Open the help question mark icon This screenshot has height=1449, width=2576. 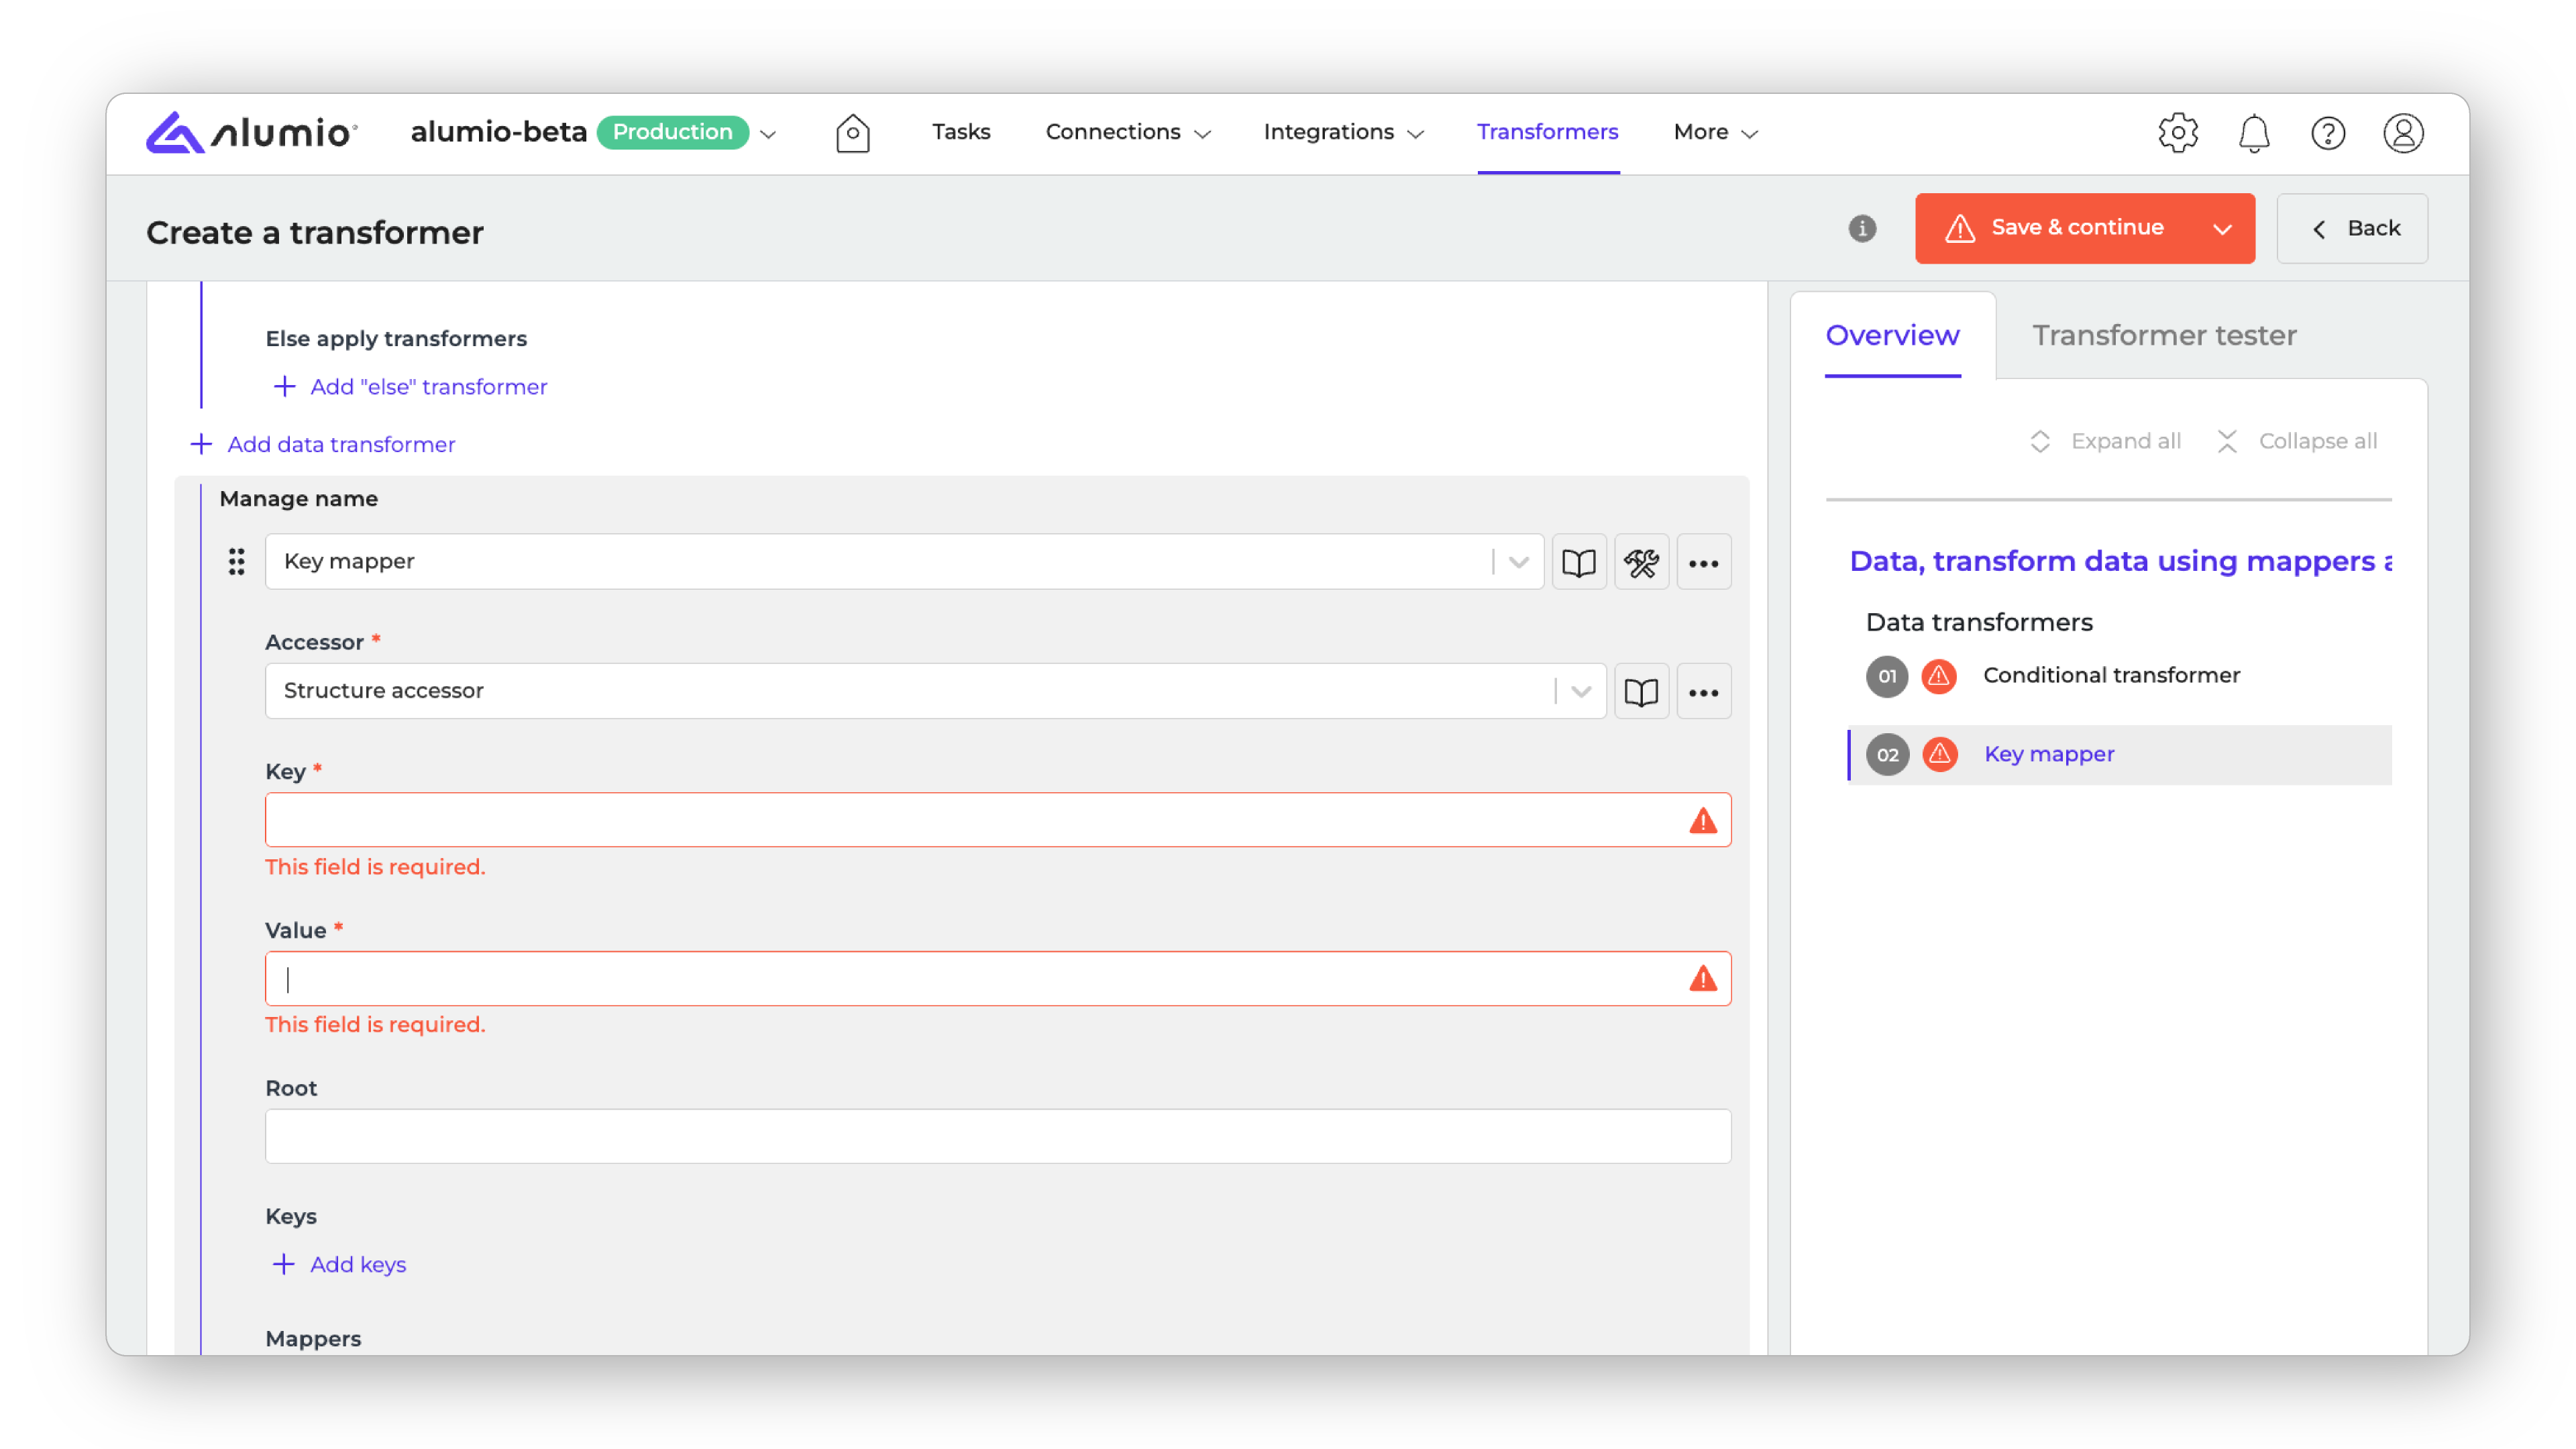tap(2328, 133)
